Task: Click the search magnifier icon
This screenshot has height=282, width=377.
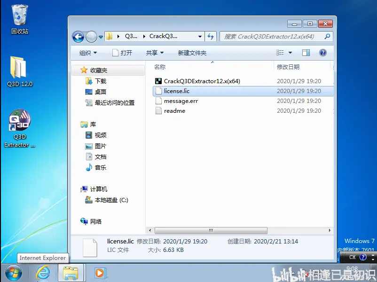Action: click(327, 37)
